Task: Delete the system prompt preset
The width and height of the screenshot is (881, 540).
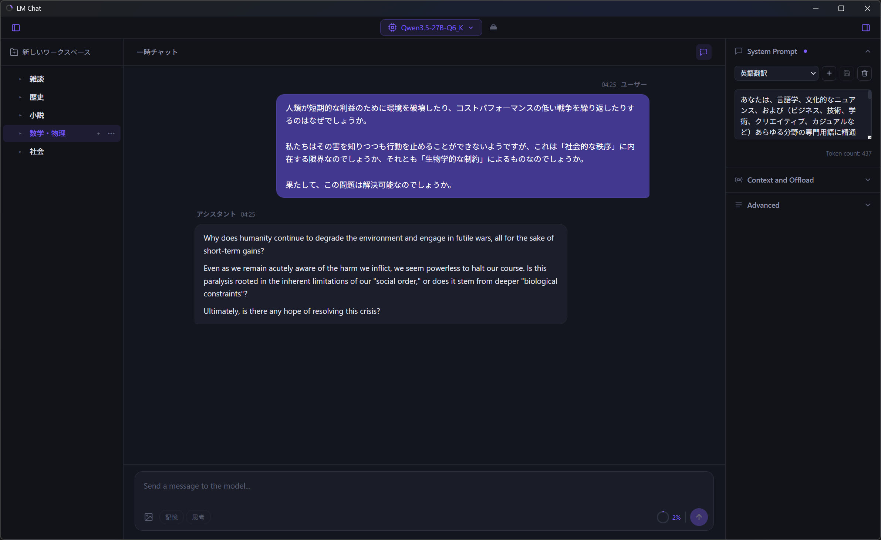Action: [x=864, y=73]
